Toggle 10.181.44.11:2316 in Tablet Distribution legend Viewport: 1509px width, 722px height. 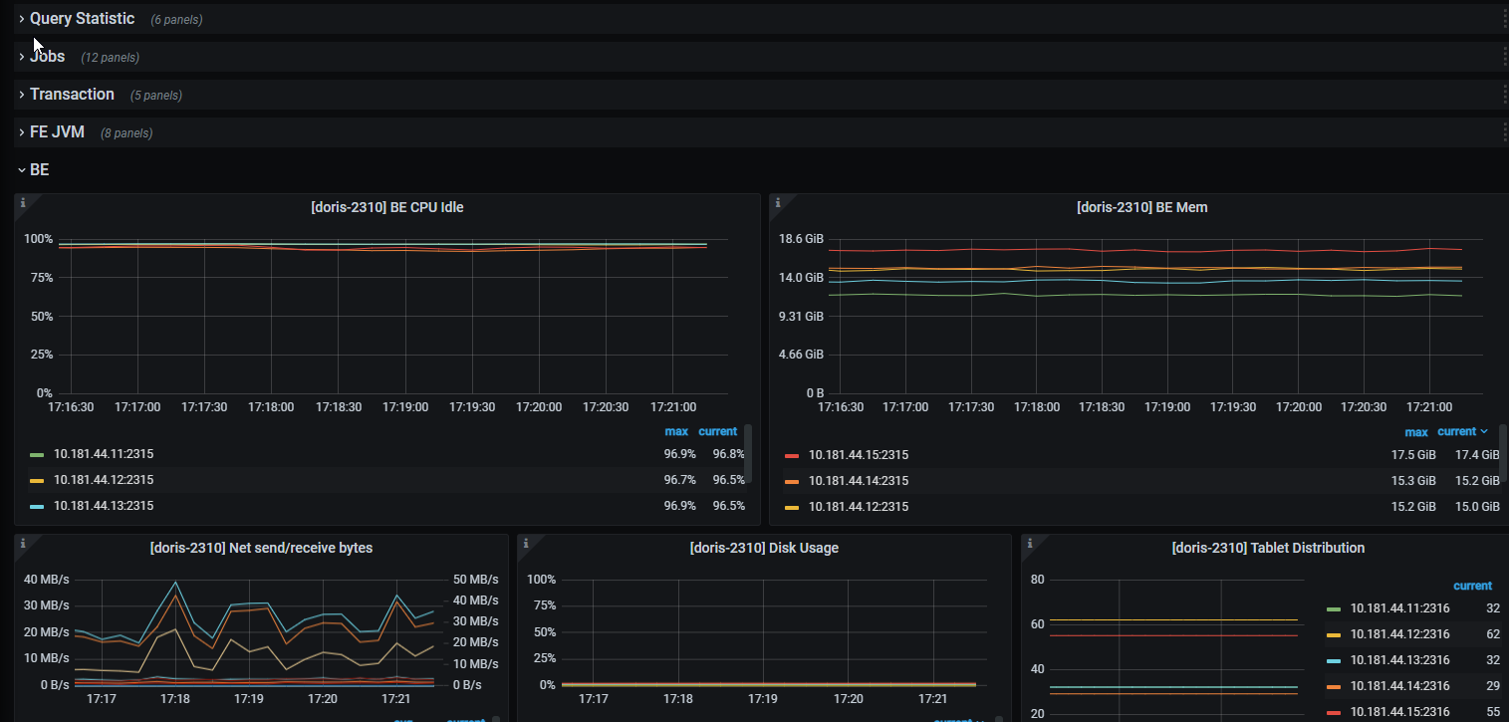[1399, 608]
